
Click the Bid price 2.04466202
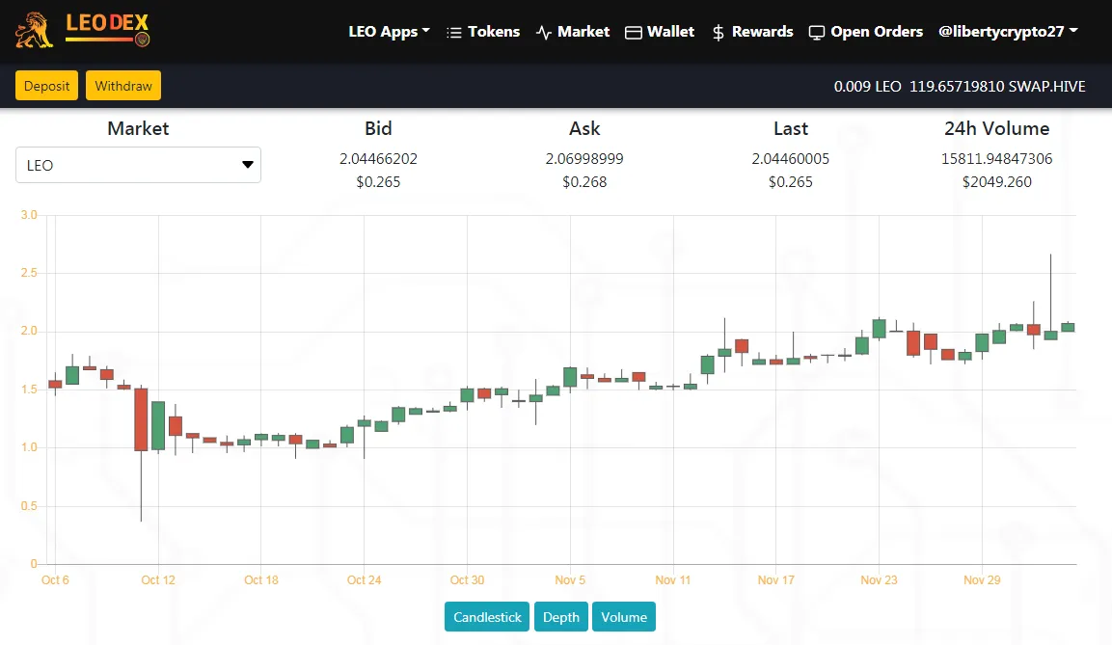click(378, 159)
